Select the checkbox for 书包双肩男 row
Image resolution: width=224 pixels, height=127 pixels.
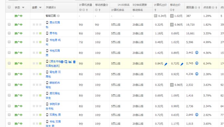coord(9,52)
